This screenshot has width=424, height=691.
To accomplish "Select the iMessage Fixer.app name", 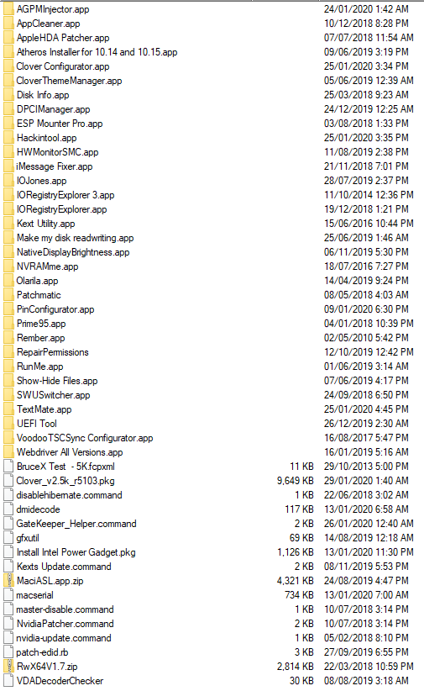I will pos(55,166).
